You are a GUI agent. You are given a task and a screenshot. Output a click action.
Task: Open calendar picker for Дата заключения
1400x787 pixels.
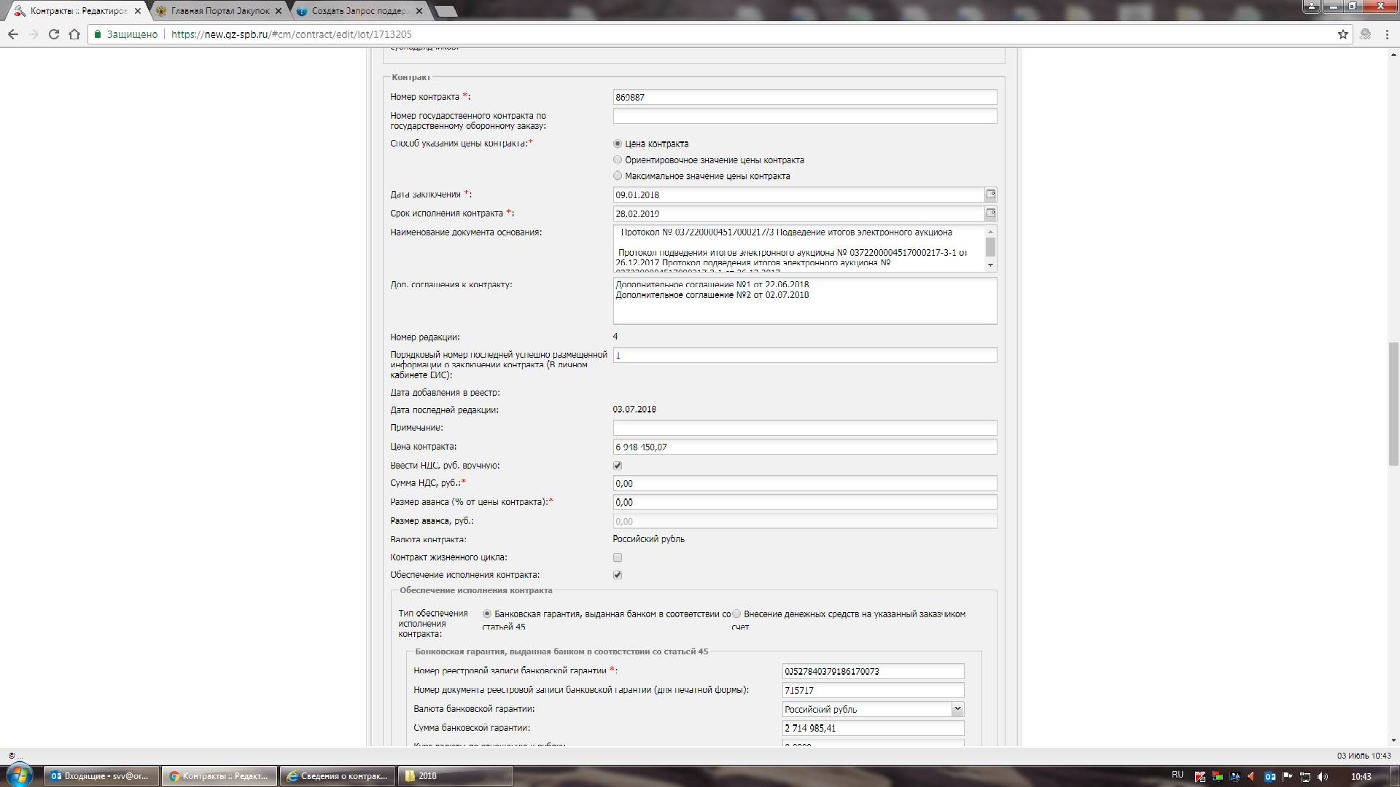pyautogui.click(x=990, y=195)
